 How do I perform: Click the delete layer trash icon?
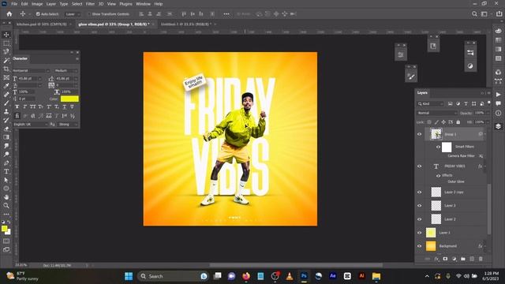(x=481, y=259)
